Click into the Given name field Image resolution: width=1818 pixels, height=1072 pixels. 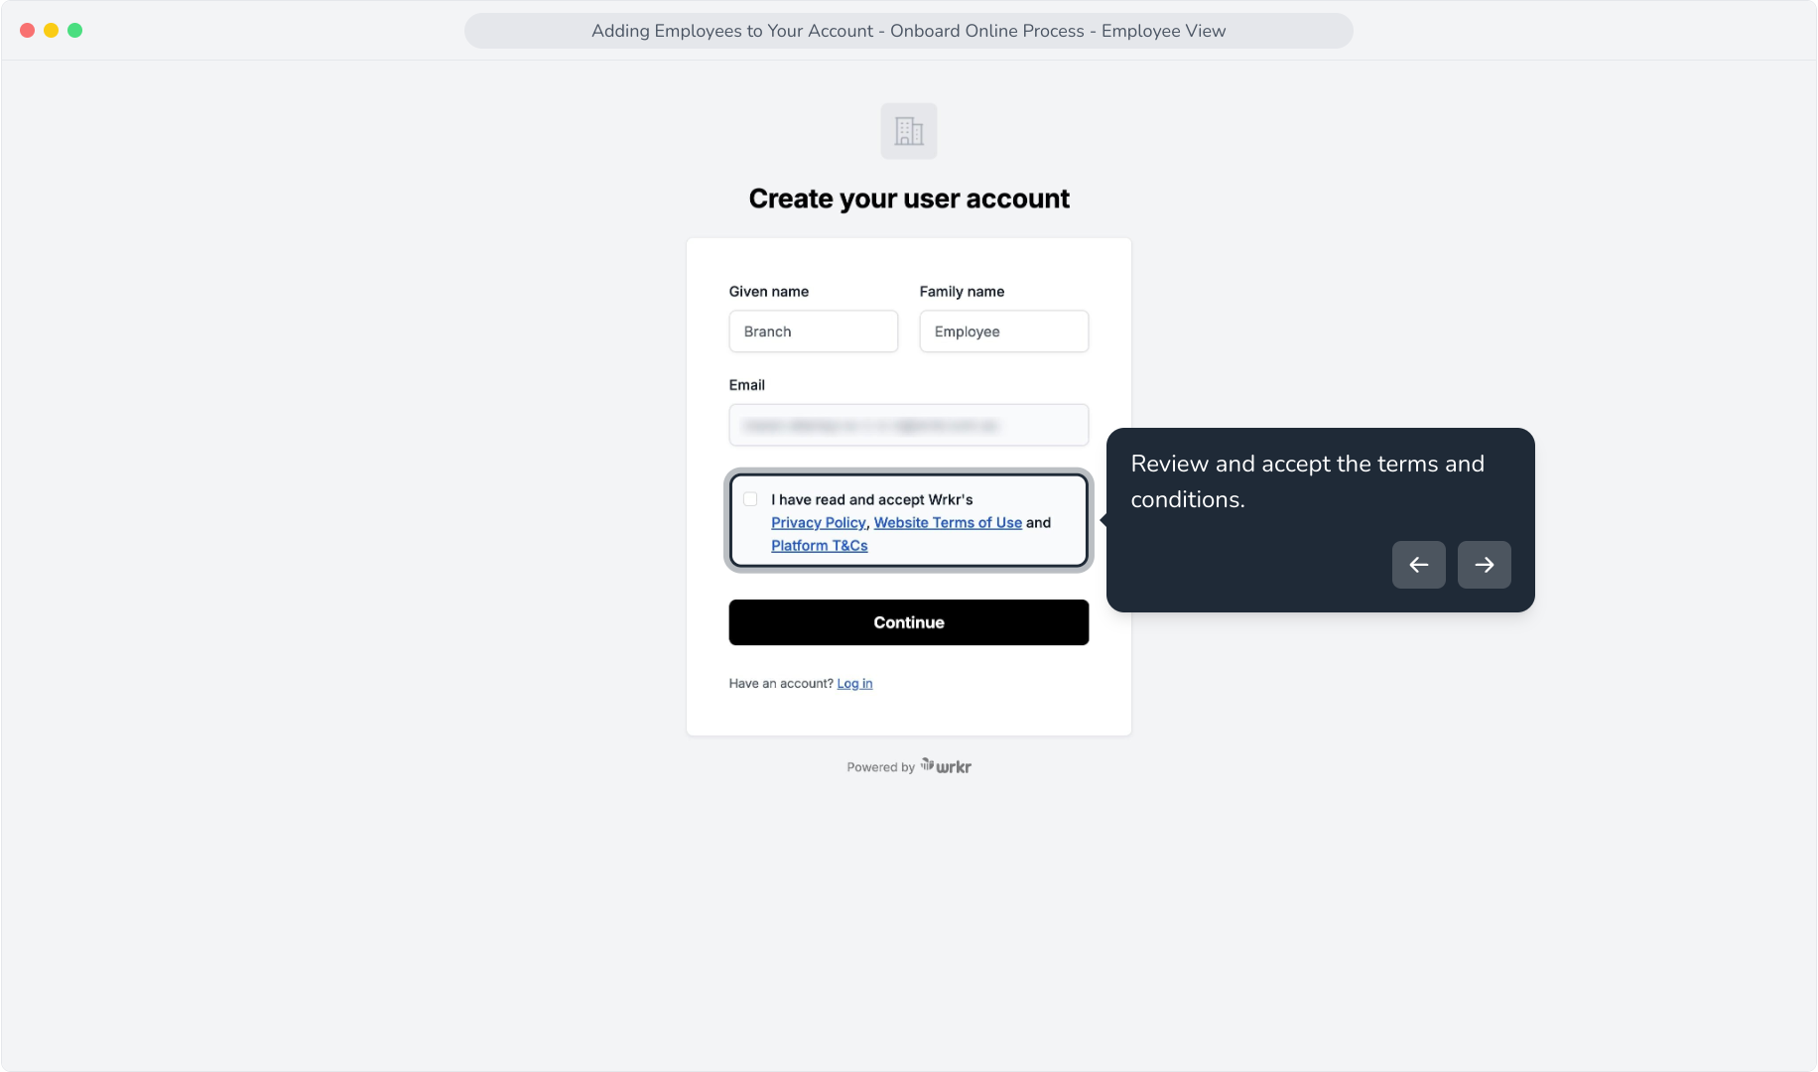[x=814, y=332]
